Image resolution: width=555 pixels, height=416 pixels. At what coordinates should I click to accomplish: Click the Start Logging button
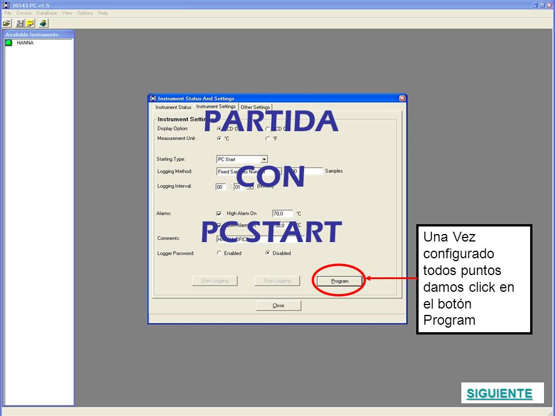click(x=215, y=281)
